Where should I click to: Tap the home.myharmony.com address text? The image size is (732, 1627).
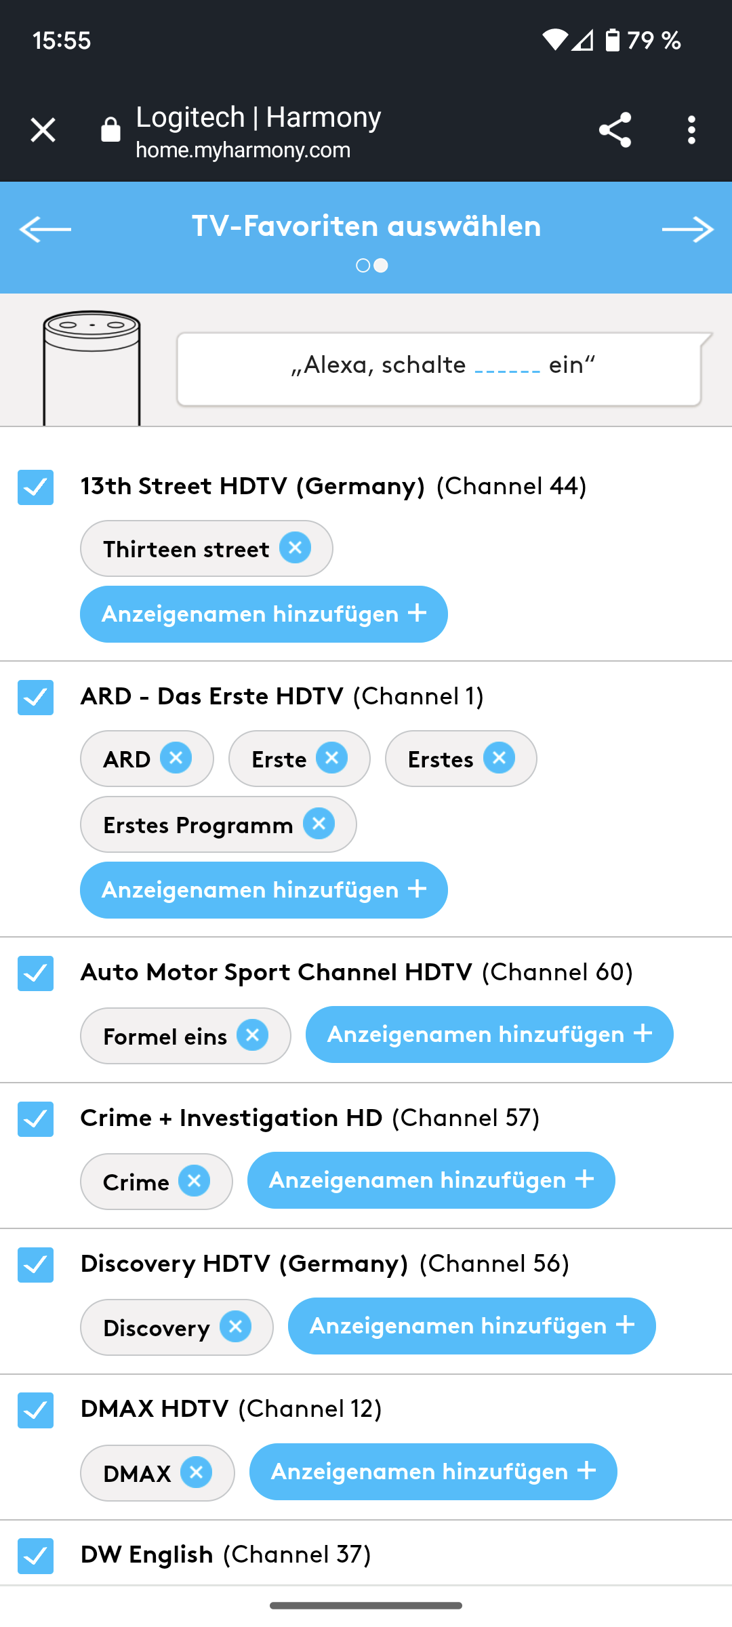(243, 150)
